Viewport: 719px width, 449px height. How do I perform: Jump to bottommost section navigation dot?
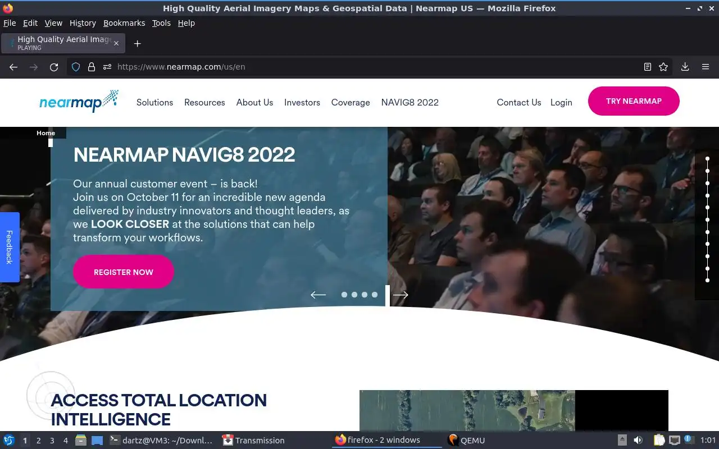tap(707, 280)
